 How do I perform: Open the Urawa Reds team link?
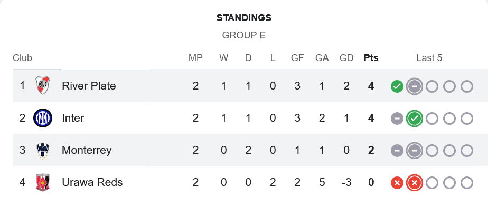[x=92, y=182]
